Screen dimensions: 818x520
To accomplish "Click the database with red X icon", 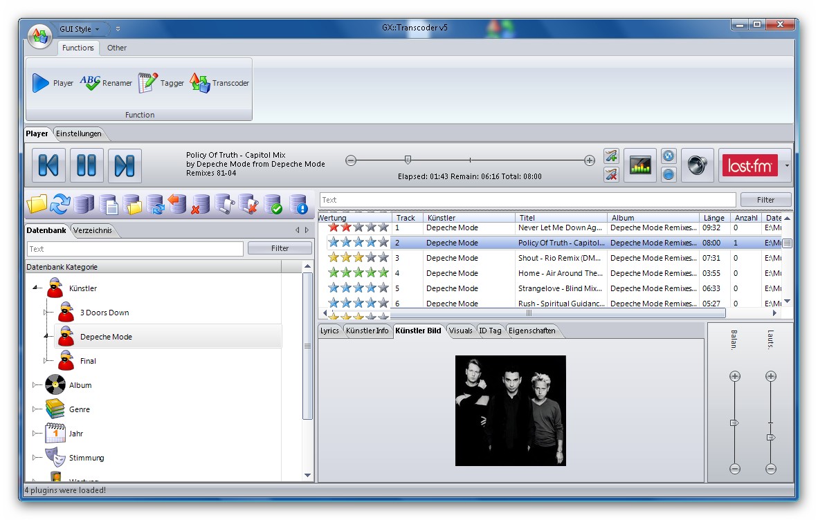I will click(200, 204).
